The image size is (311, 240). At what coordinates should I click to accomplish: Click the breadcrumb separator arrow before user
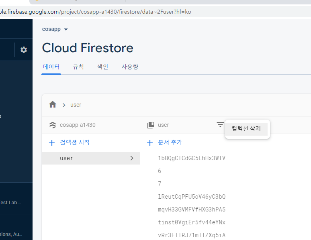(x=64, y=105)
